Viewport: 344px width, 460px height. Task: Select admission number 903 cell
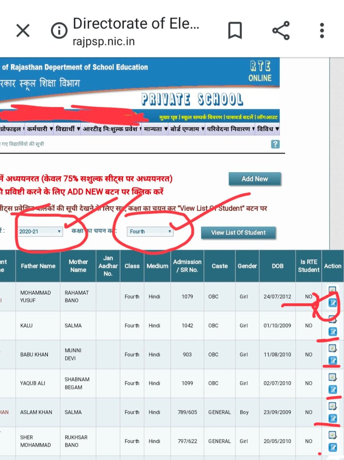(x=187, y=355)
